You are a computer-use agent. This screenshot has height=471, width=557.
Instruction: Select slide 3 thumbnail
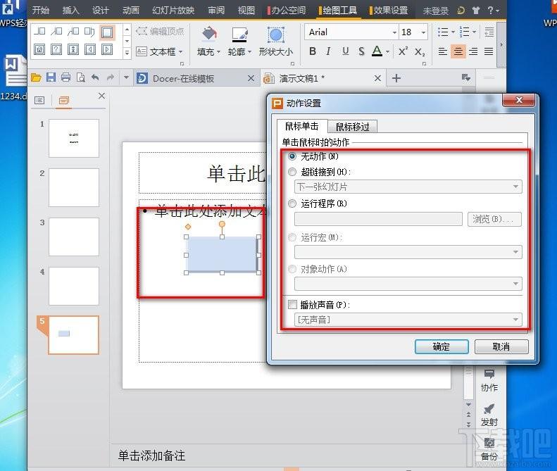tap(73, 237)
